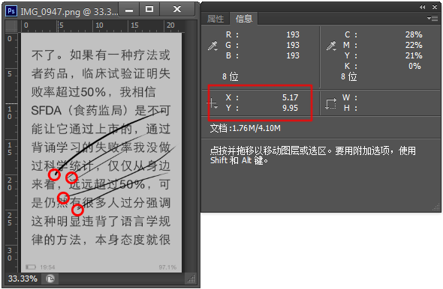The width and height of the screenshot is (443, 289).
Task: Click the Photoshop Ps document icon
Action: (x=11, y=11)
